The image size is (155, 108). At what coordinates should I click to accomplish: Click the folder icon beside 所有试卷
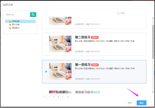click(10, 21)
